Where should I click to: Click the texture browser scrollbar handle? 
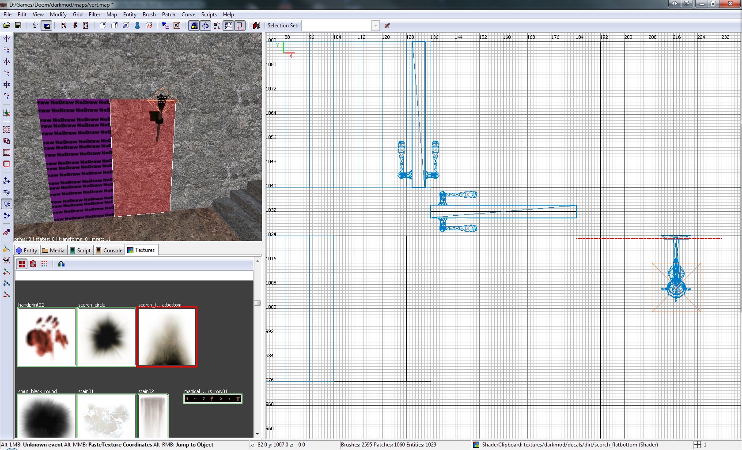click(257, 303)
